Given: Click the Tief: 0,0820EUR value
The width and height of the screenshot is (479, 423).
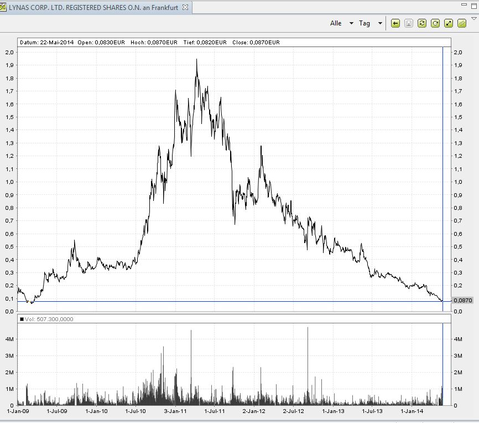Looking at the screenshot, I should (x=205, y=43).
